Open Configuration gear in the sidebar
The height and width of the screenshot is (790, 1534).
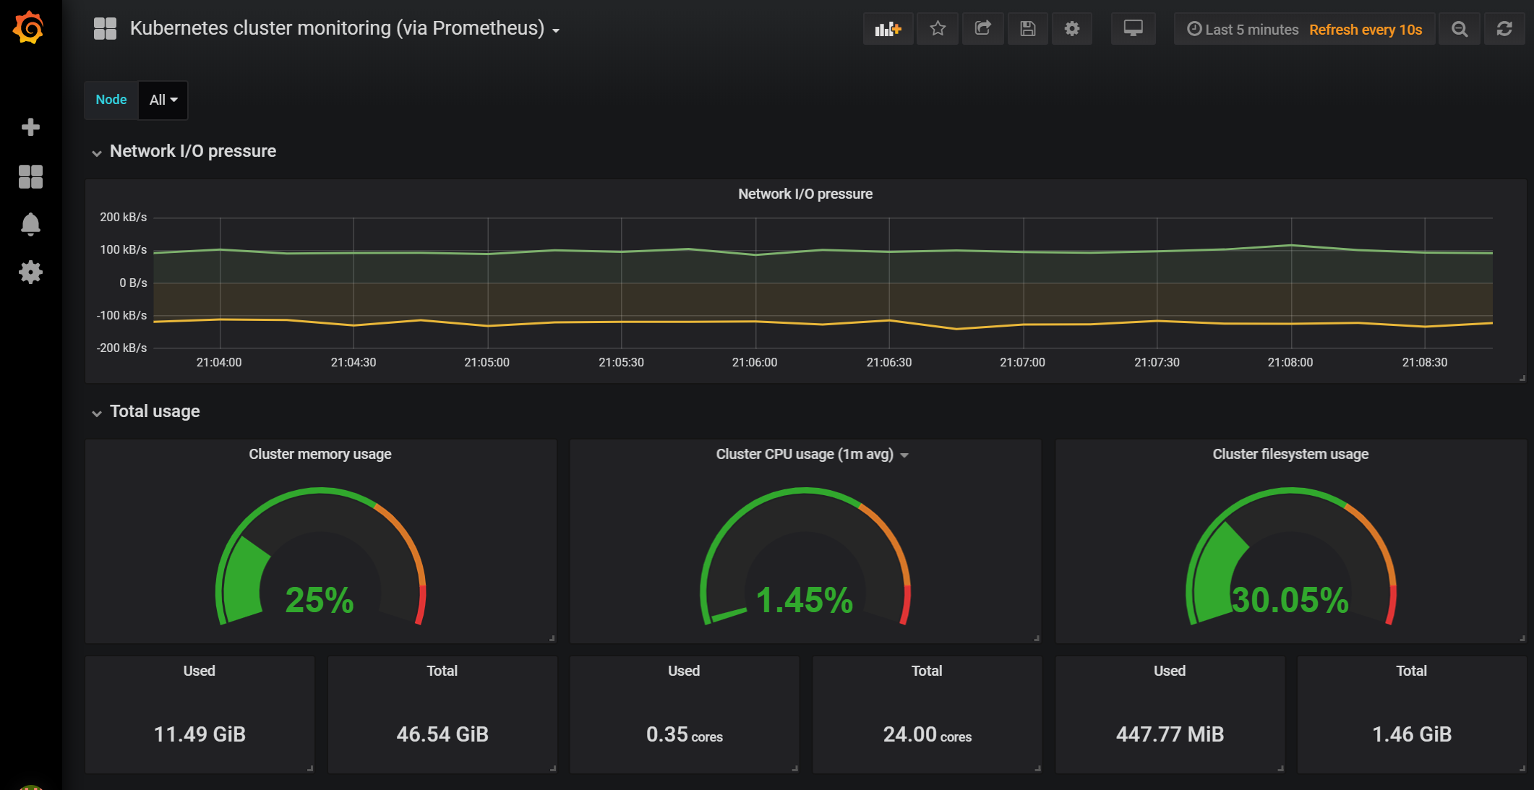click(30, 272)
